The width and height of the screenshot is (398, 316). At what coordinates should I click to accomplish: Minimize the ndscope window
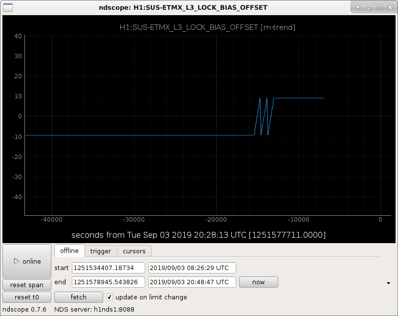coord(369,8)
